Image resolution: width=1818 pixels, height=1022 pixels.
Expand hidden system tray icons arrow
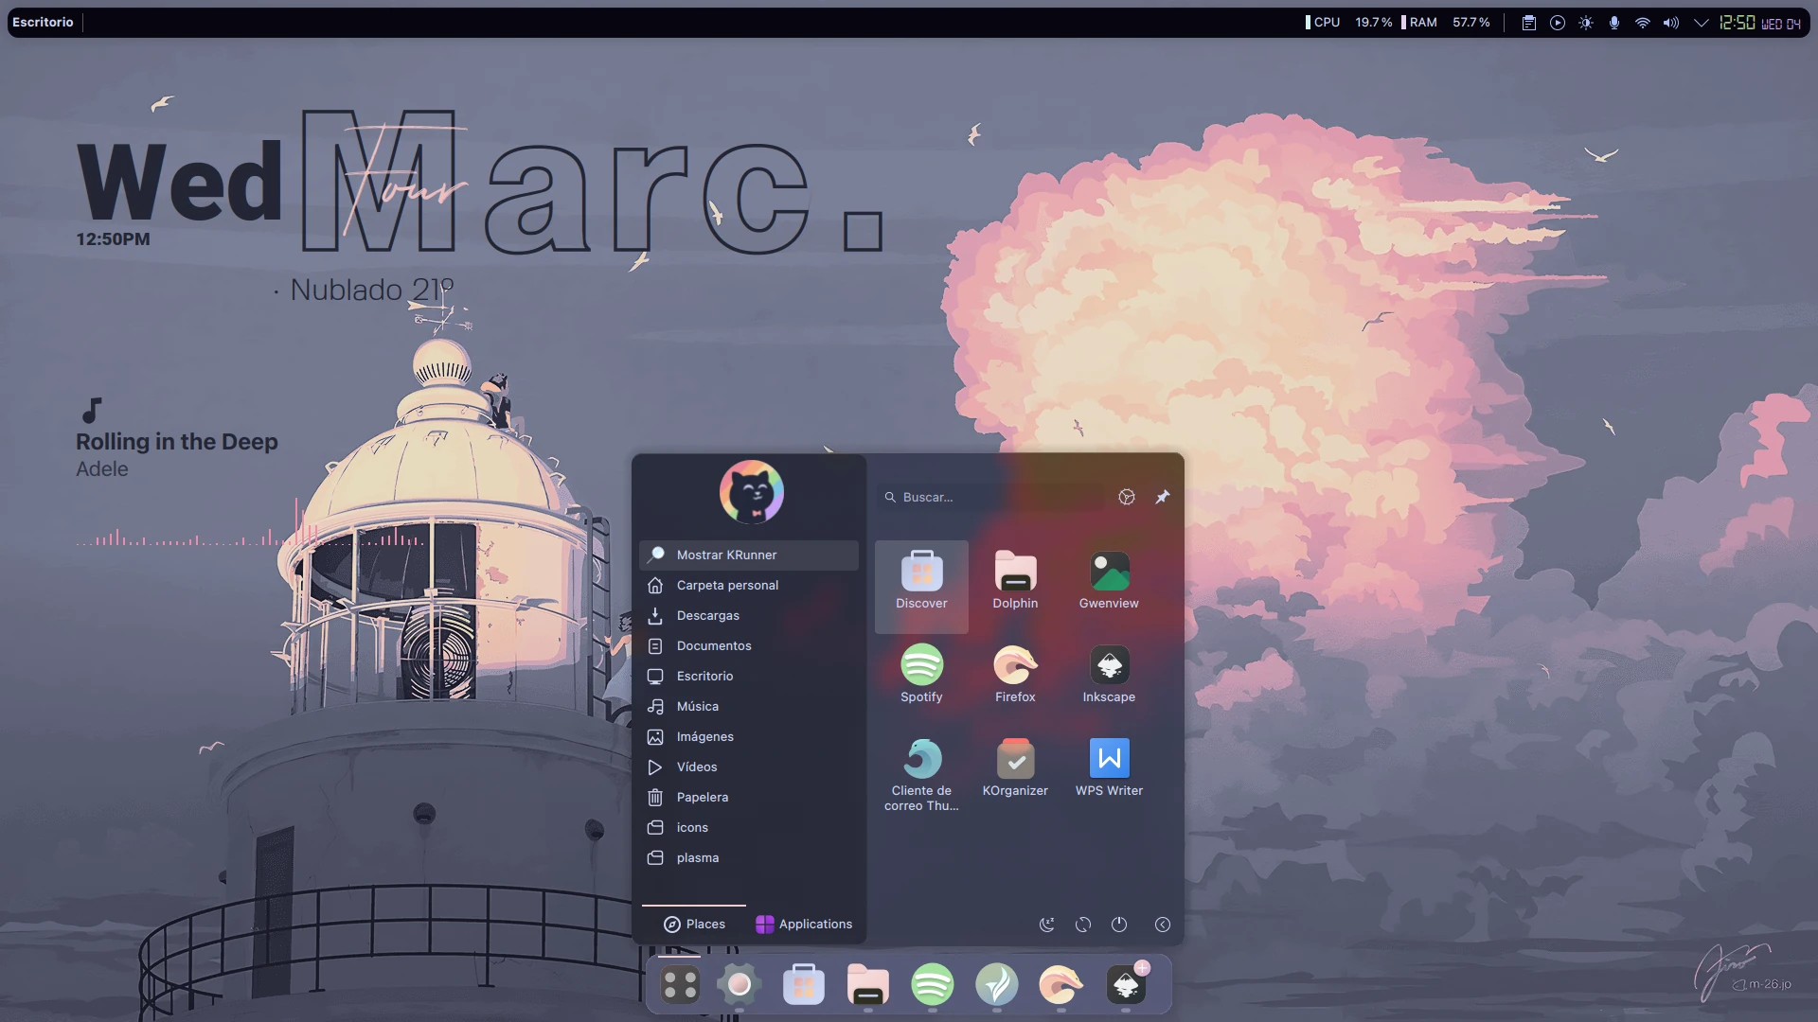(1701, 23)
